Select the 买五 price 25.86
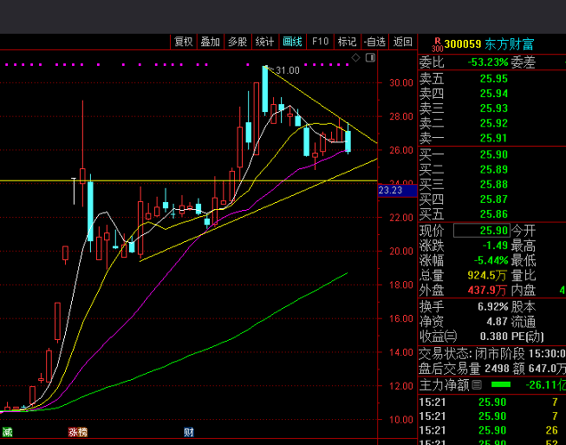This screenshot has width=566, height=445. 494,214
